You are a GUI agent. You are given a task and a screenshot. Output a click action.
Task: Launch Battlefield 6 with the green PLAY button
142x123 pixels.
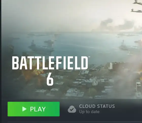33,109
